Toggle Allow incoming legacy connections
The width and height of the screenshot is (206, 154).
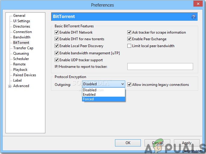click(x=129, y=85)
